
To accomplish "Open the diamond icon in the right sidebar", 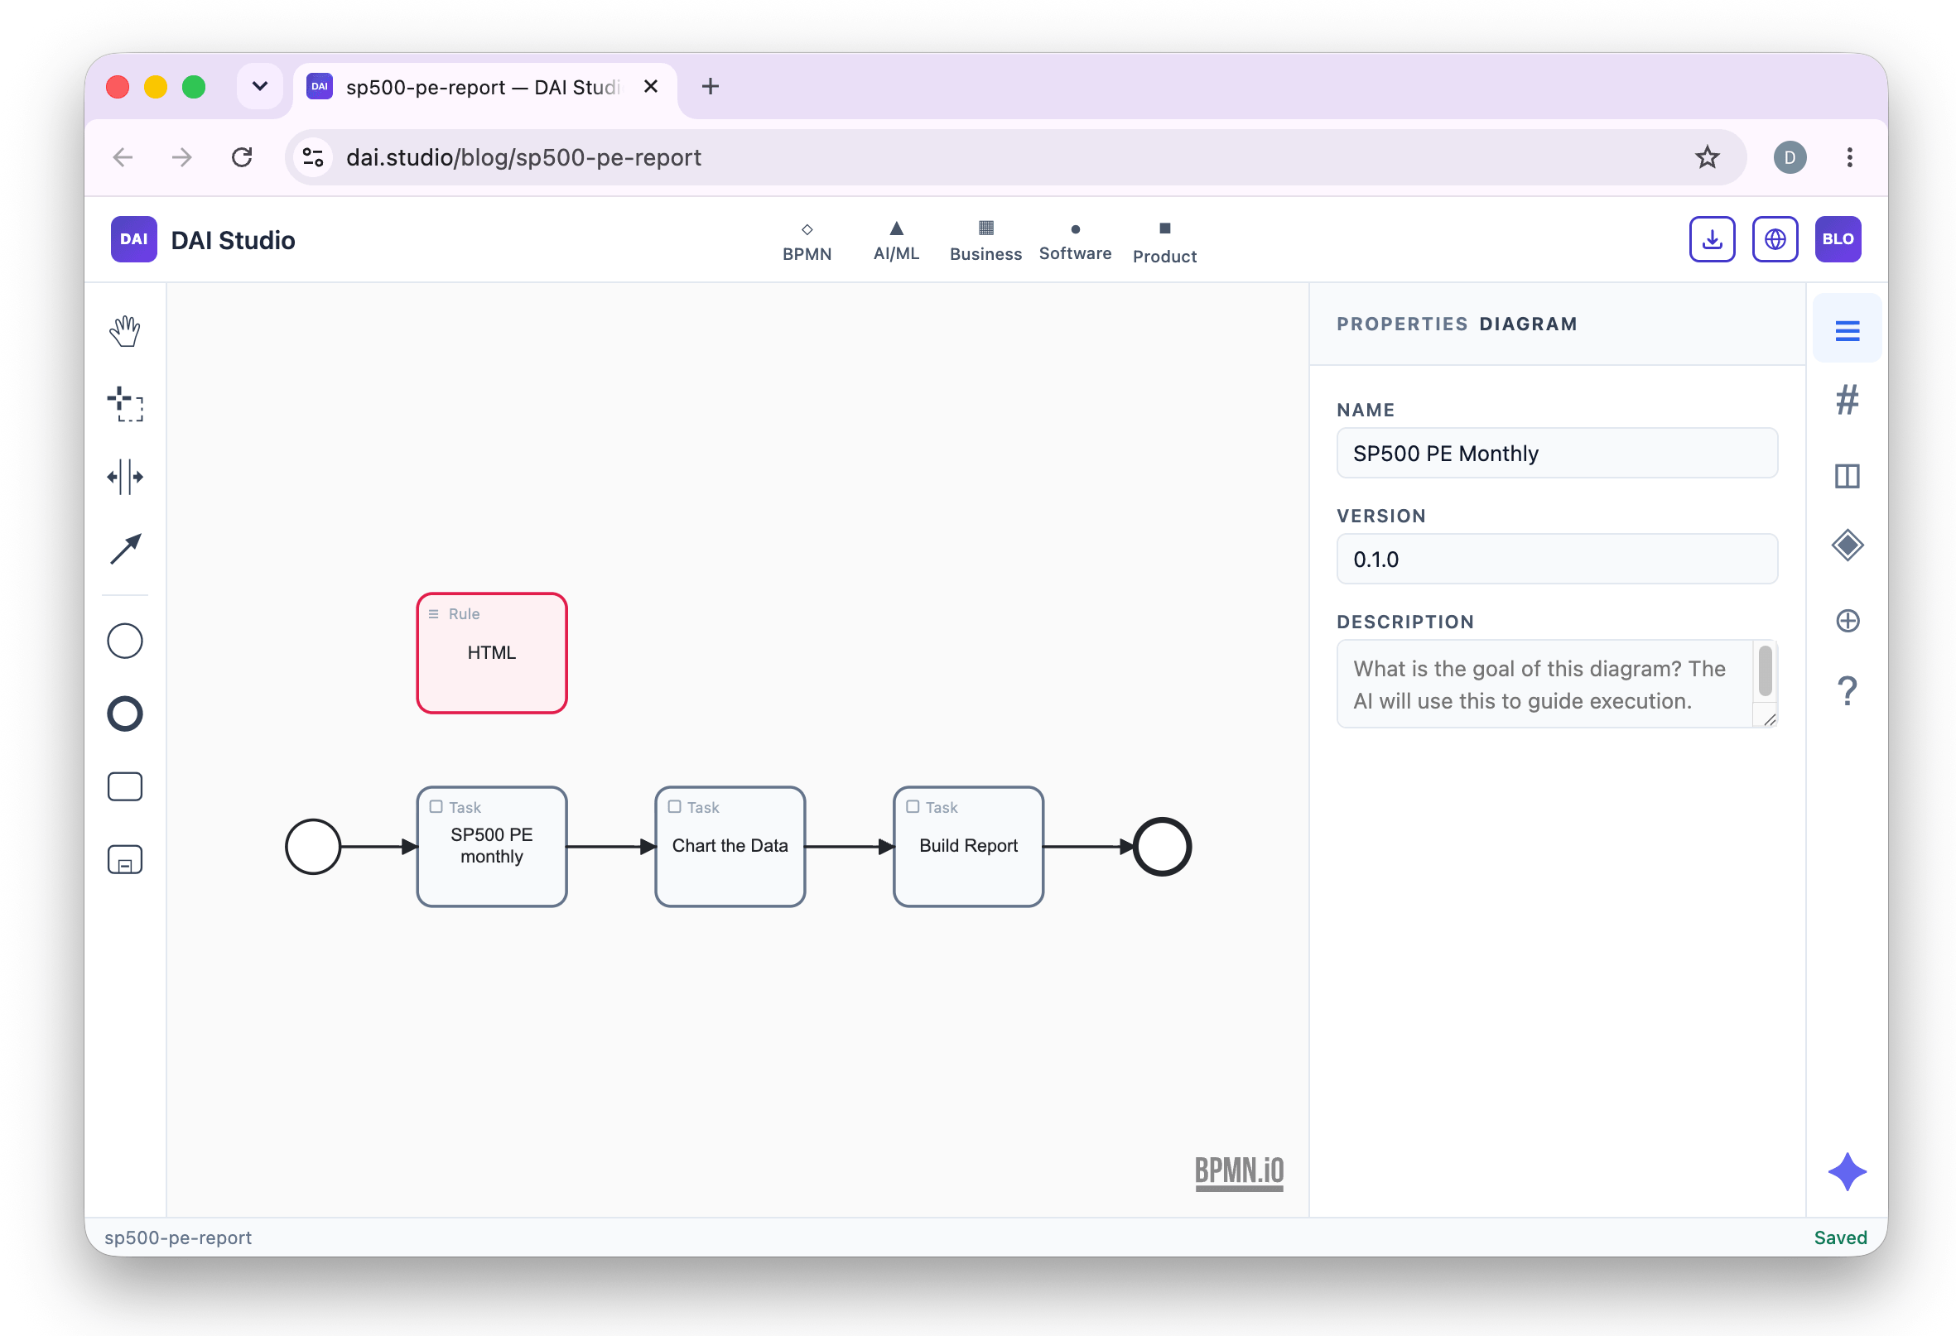I will (x=1847, y=545).
